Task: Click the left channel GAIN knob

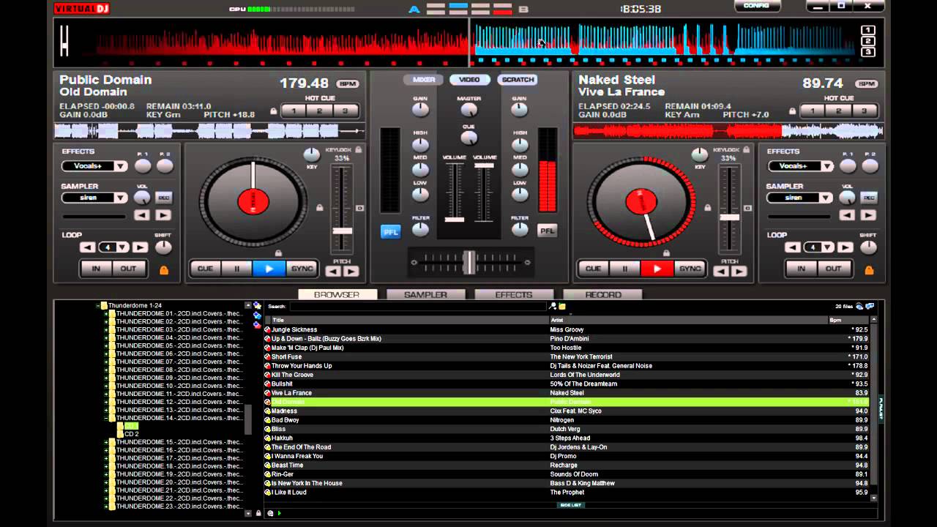Action: 420,110
